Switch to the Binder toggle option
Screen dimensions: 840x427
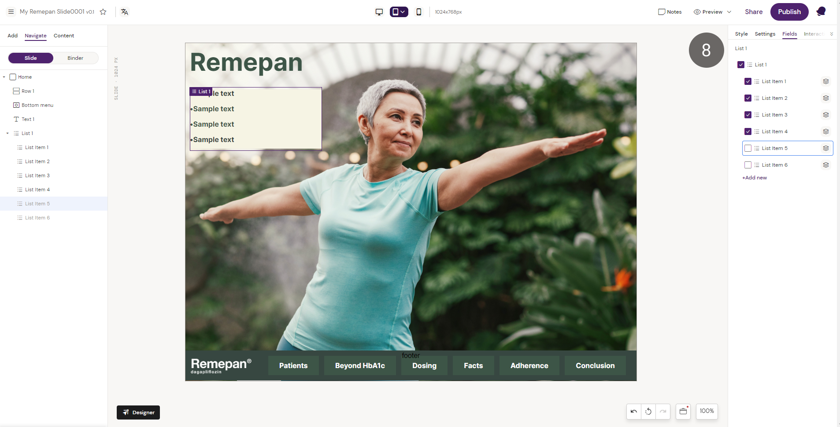pos(75,58)
